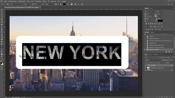This screenshot has height=98, width=175.
Task: Toggle text orientation in options bar
Action: 8,4
